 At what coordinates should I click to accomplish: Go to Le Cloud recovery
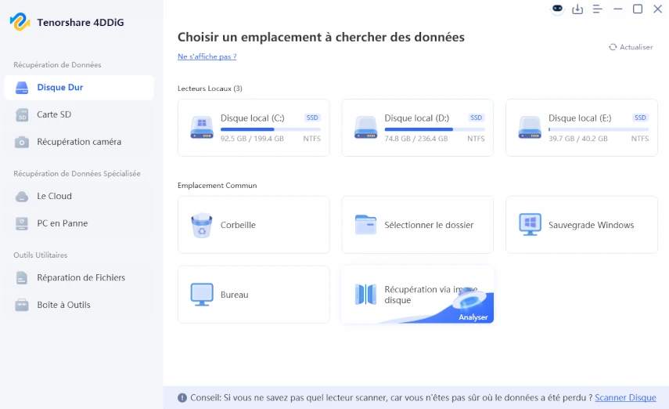tap(79, 196)
